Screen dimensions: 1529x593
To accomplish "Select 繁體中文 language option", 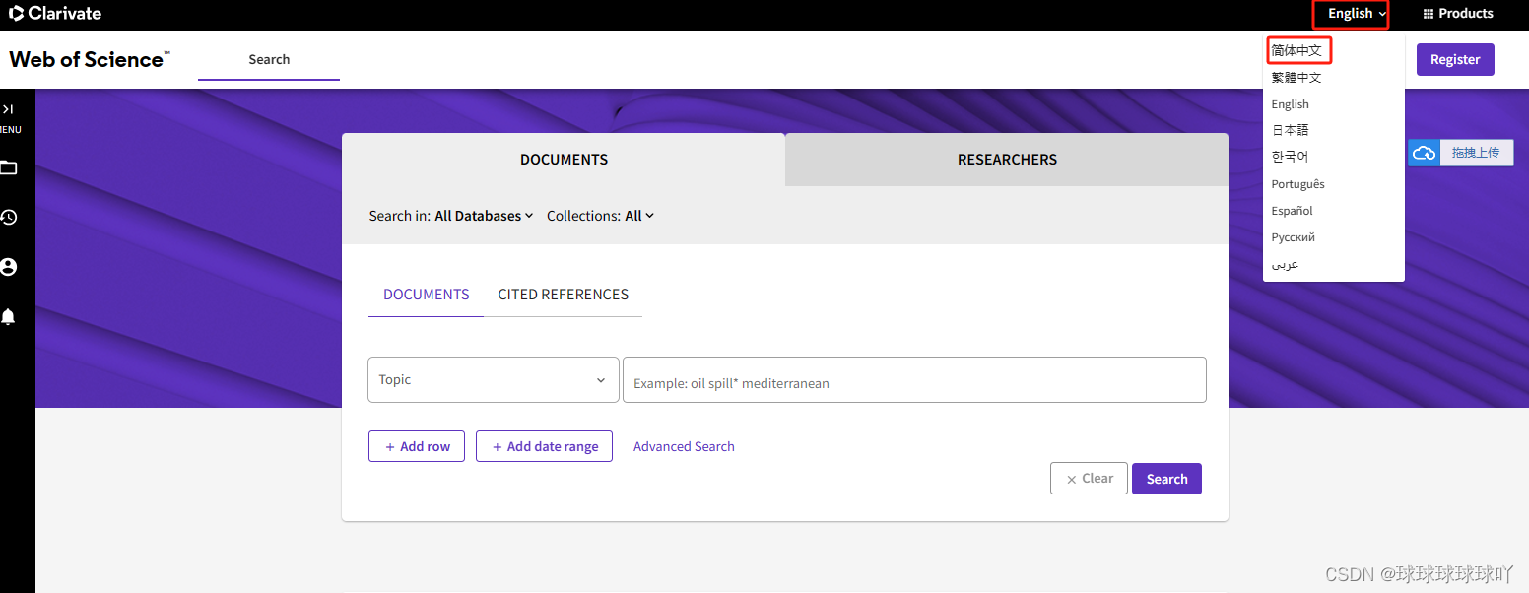I will click(1296, 77).
